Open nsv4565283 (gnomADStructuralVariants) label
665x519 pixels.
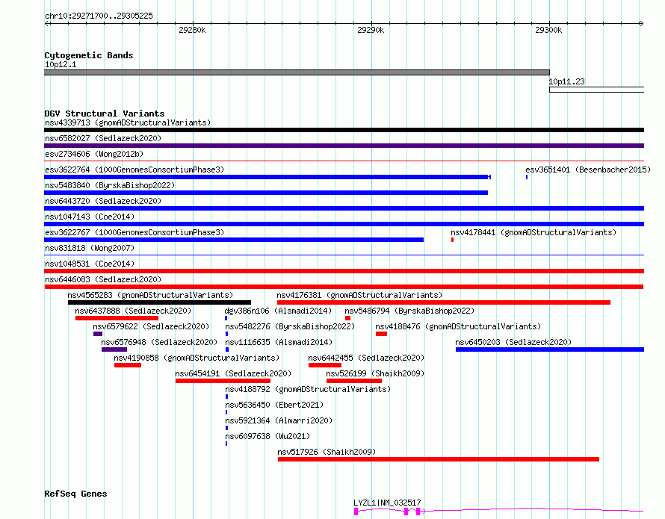[x=150, y=295]
